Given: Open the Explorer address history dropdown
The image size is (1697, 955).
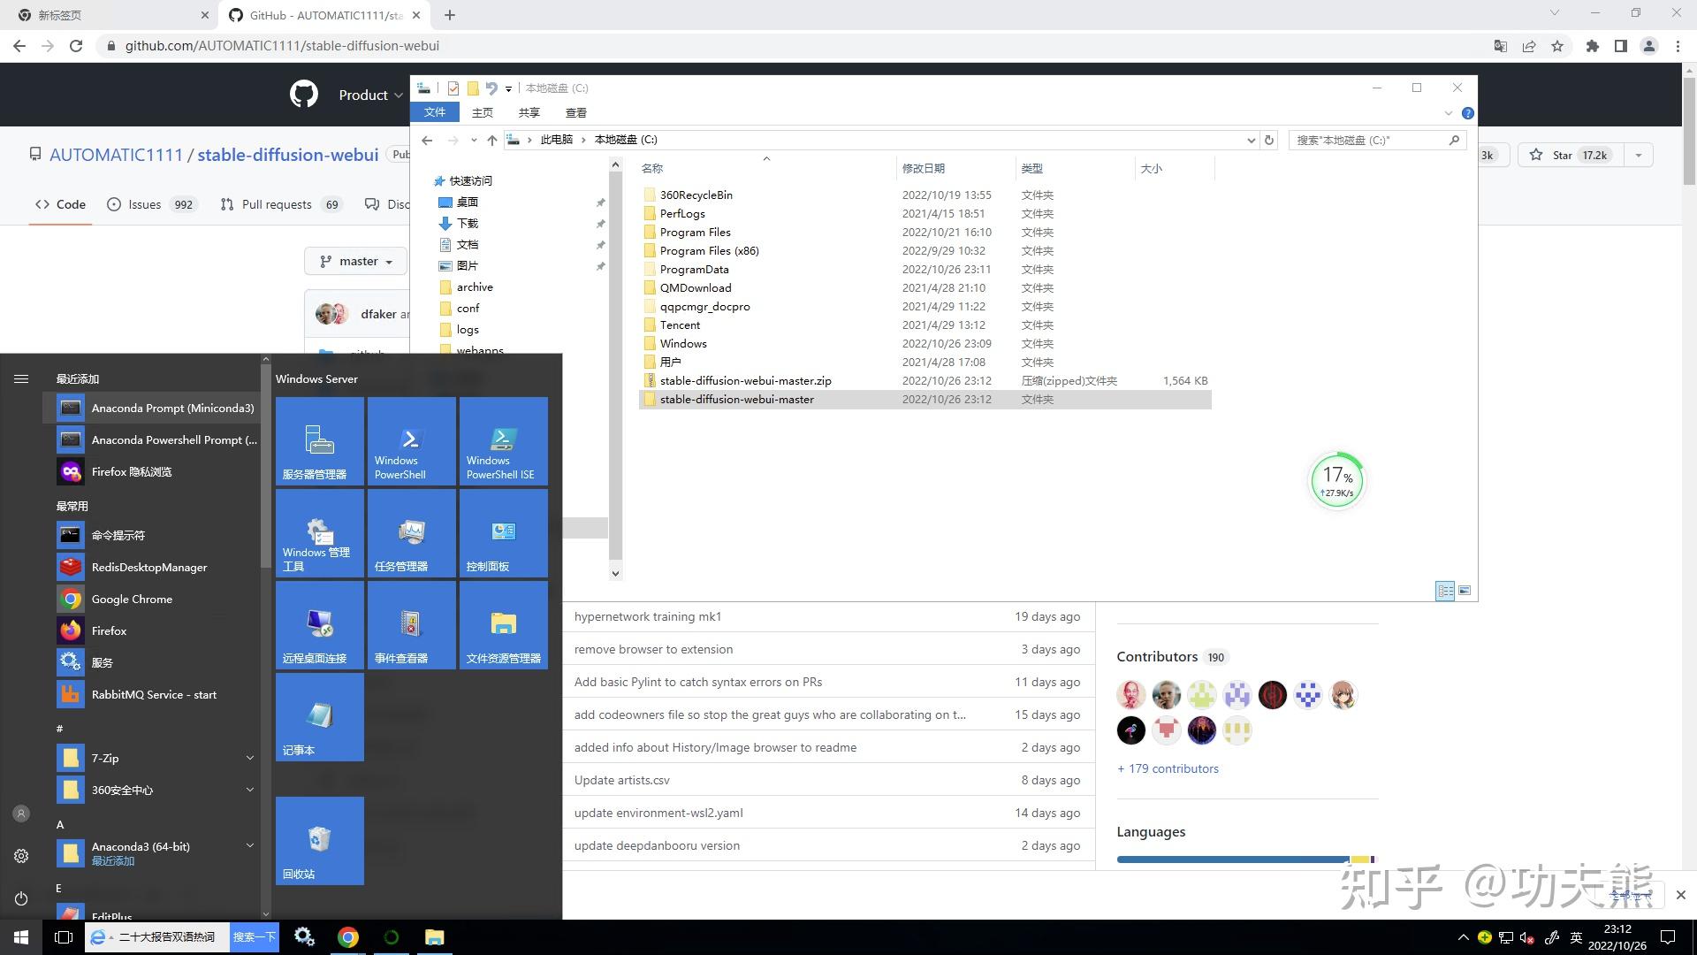Looking at the screenshot, I should (x=1251, y=140).
